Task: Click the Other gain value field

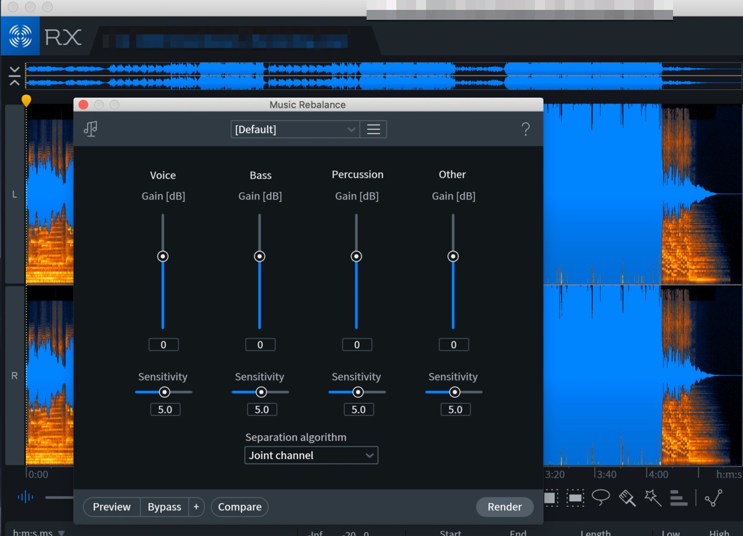Action: [454, 345]
